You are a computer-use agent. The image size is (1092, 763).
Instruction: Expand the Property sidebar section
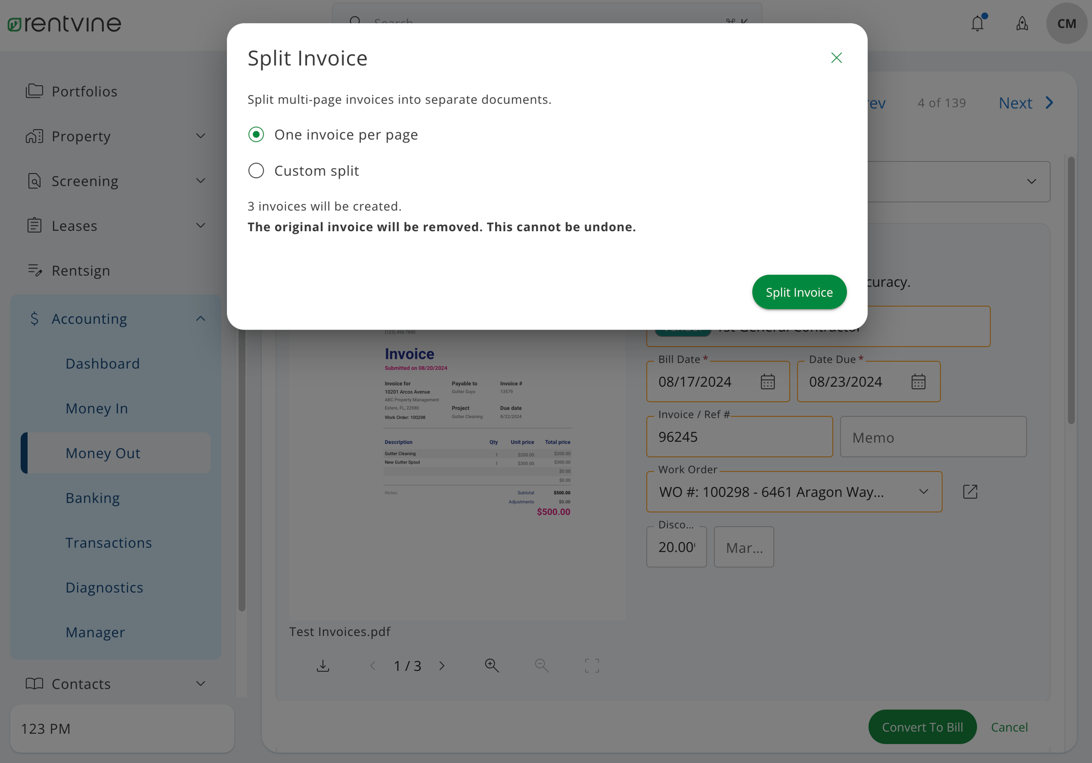click(200, 136)
